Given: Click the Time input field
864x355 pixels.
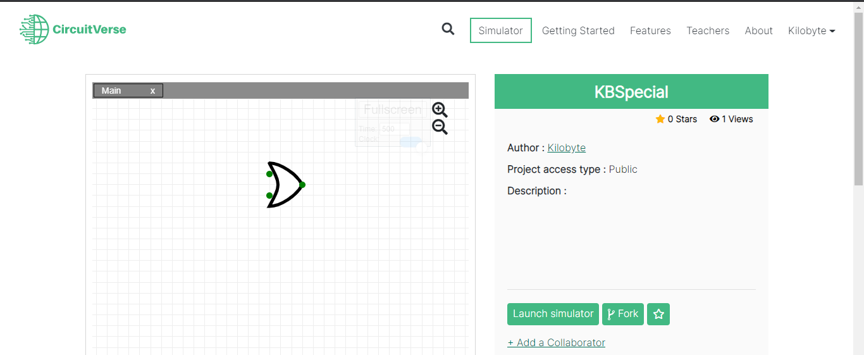Looking at the screenshot, I should (394, 128).
